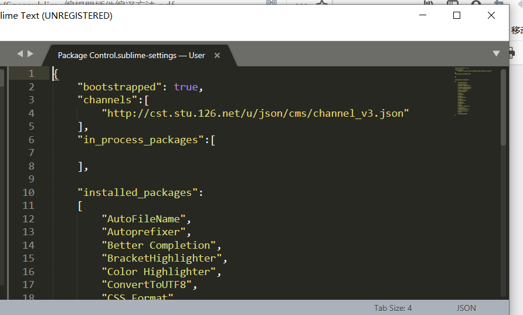This screenshot has height=315, width=523.
Task: Click the "channels" key on line 3
Action: click(107, 100)
